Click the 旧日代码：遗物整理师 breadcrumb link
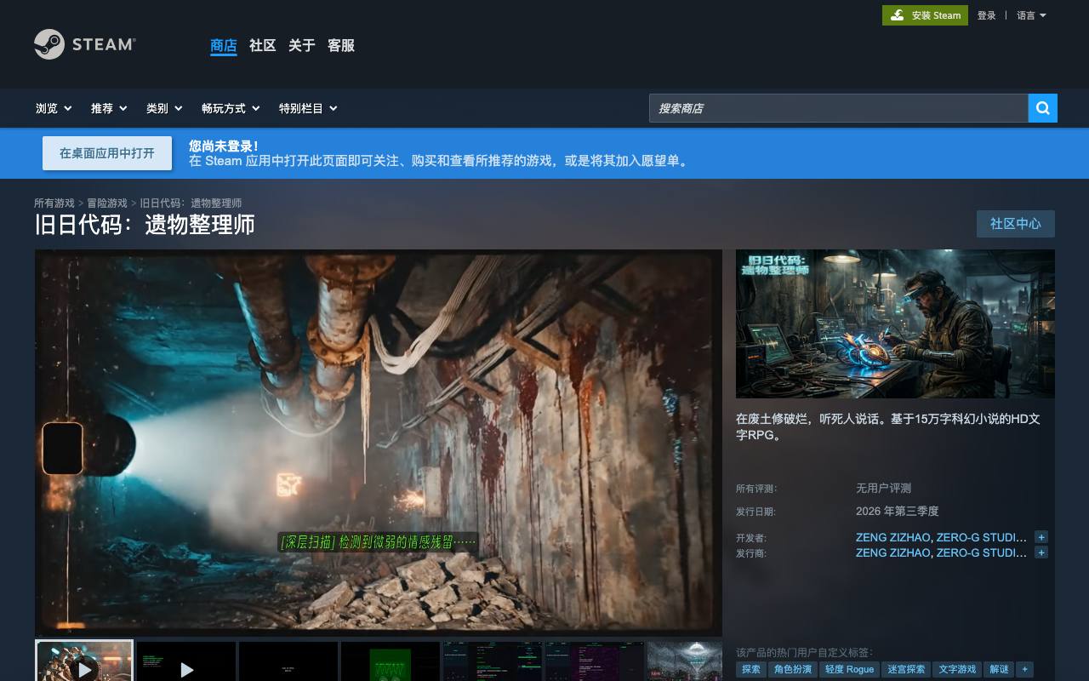 (191, 203)
